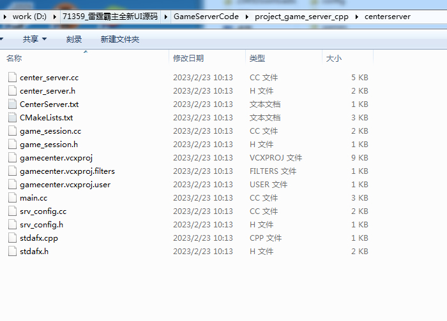Expand the arrow after GameServerCode in path
Screen dimensions: 447x321
click(x=247, y=17)
